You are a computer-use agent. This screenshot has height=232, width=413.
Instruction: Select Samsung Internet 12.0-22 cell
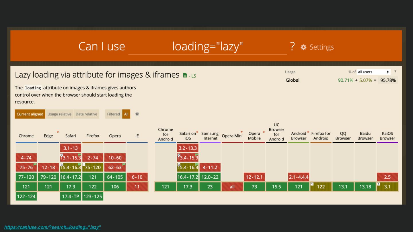tap(210, 177)
